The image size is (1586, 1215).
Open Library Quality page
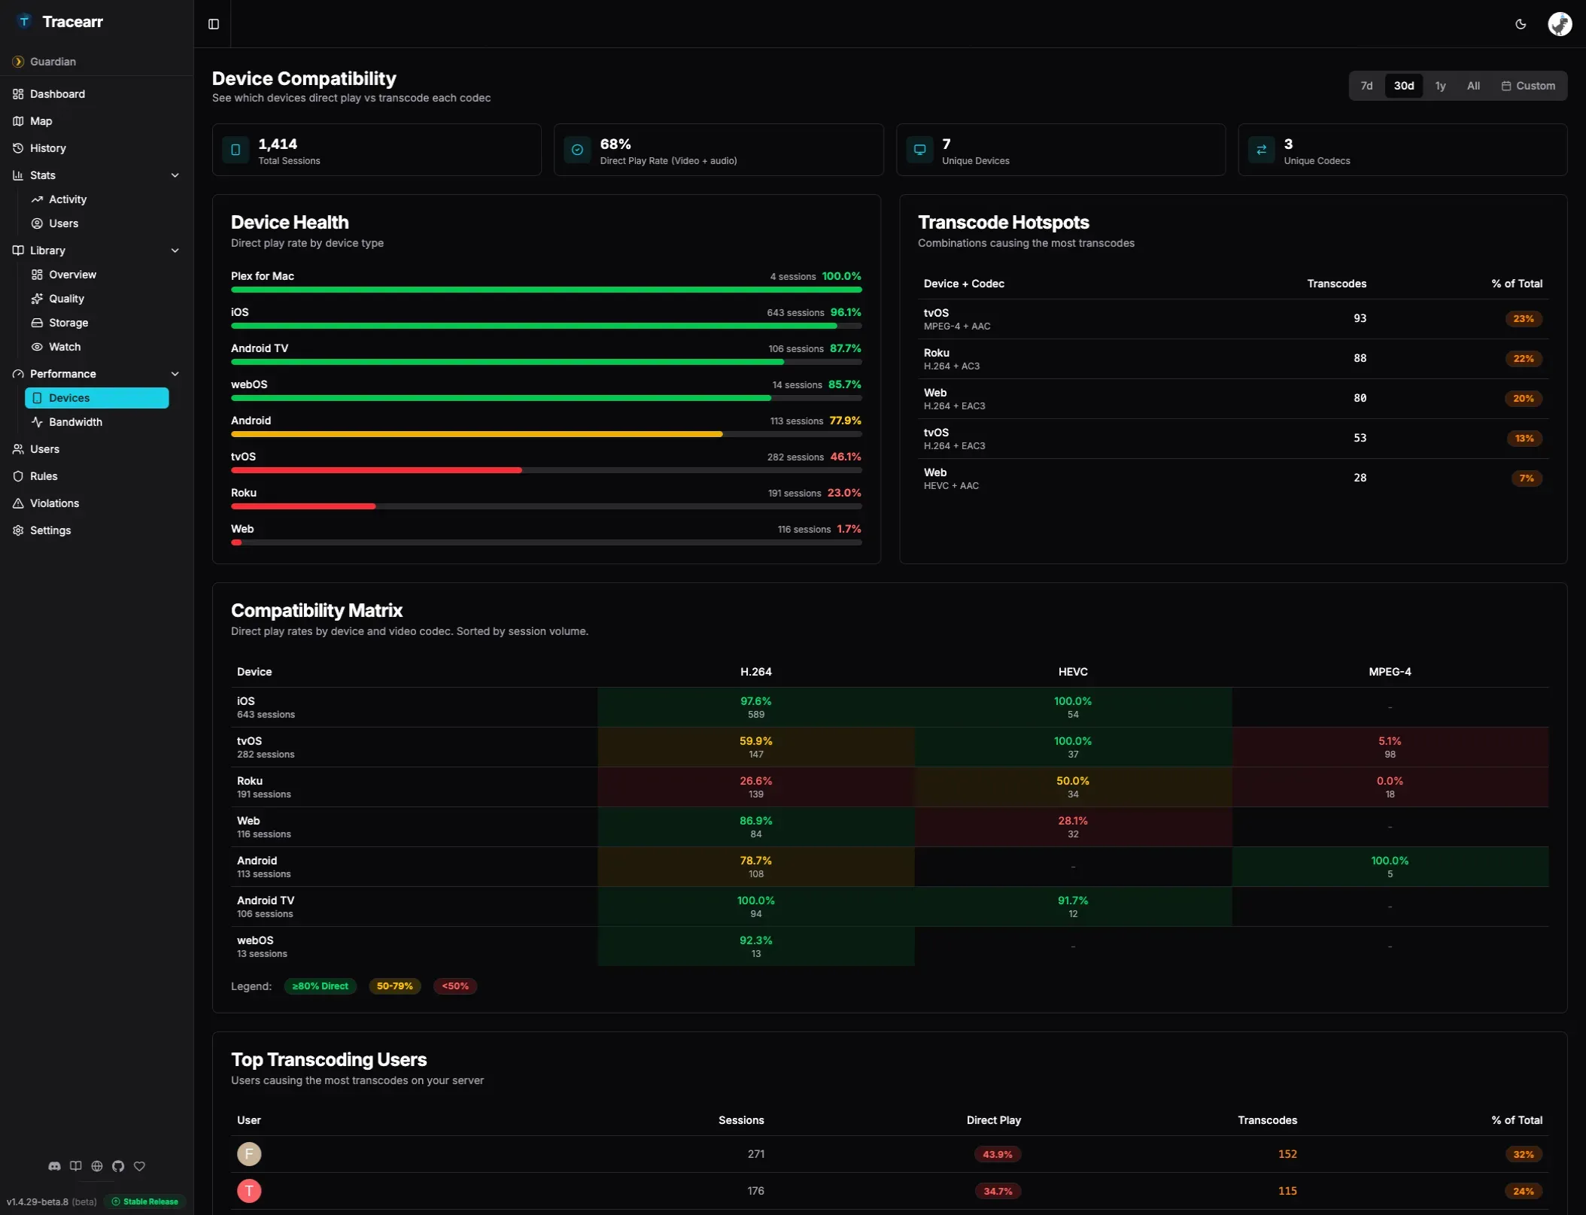coord(96,299)
